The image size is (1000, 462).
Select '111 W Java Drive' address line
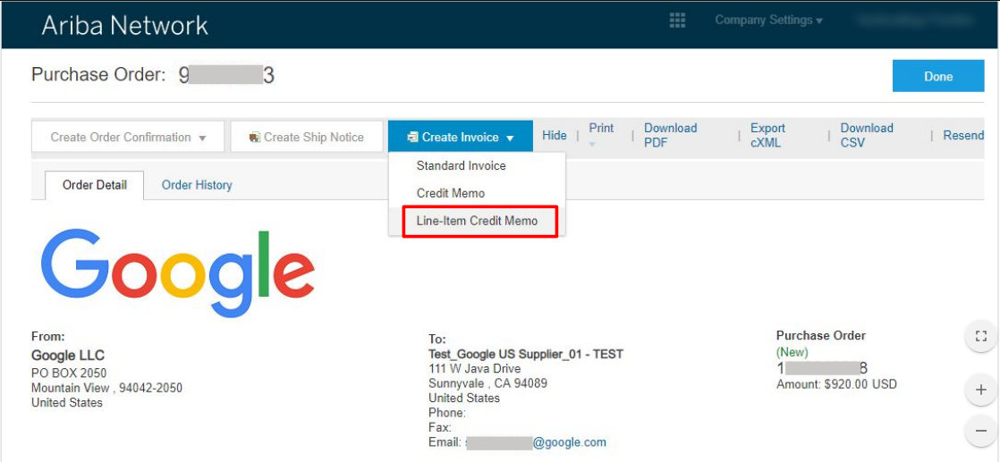474,368
